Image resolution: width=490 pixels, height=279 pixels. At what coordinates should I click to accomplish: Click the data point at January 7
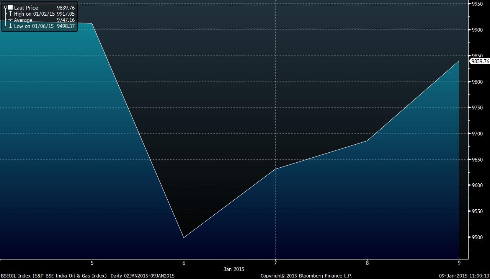[x=276, y=169]
